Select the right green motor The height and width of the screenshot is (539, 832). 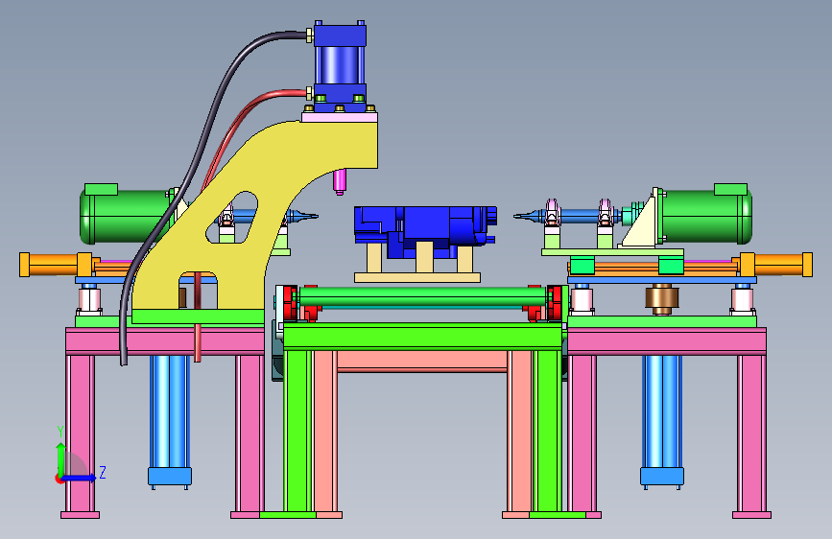tap(705, 215)
